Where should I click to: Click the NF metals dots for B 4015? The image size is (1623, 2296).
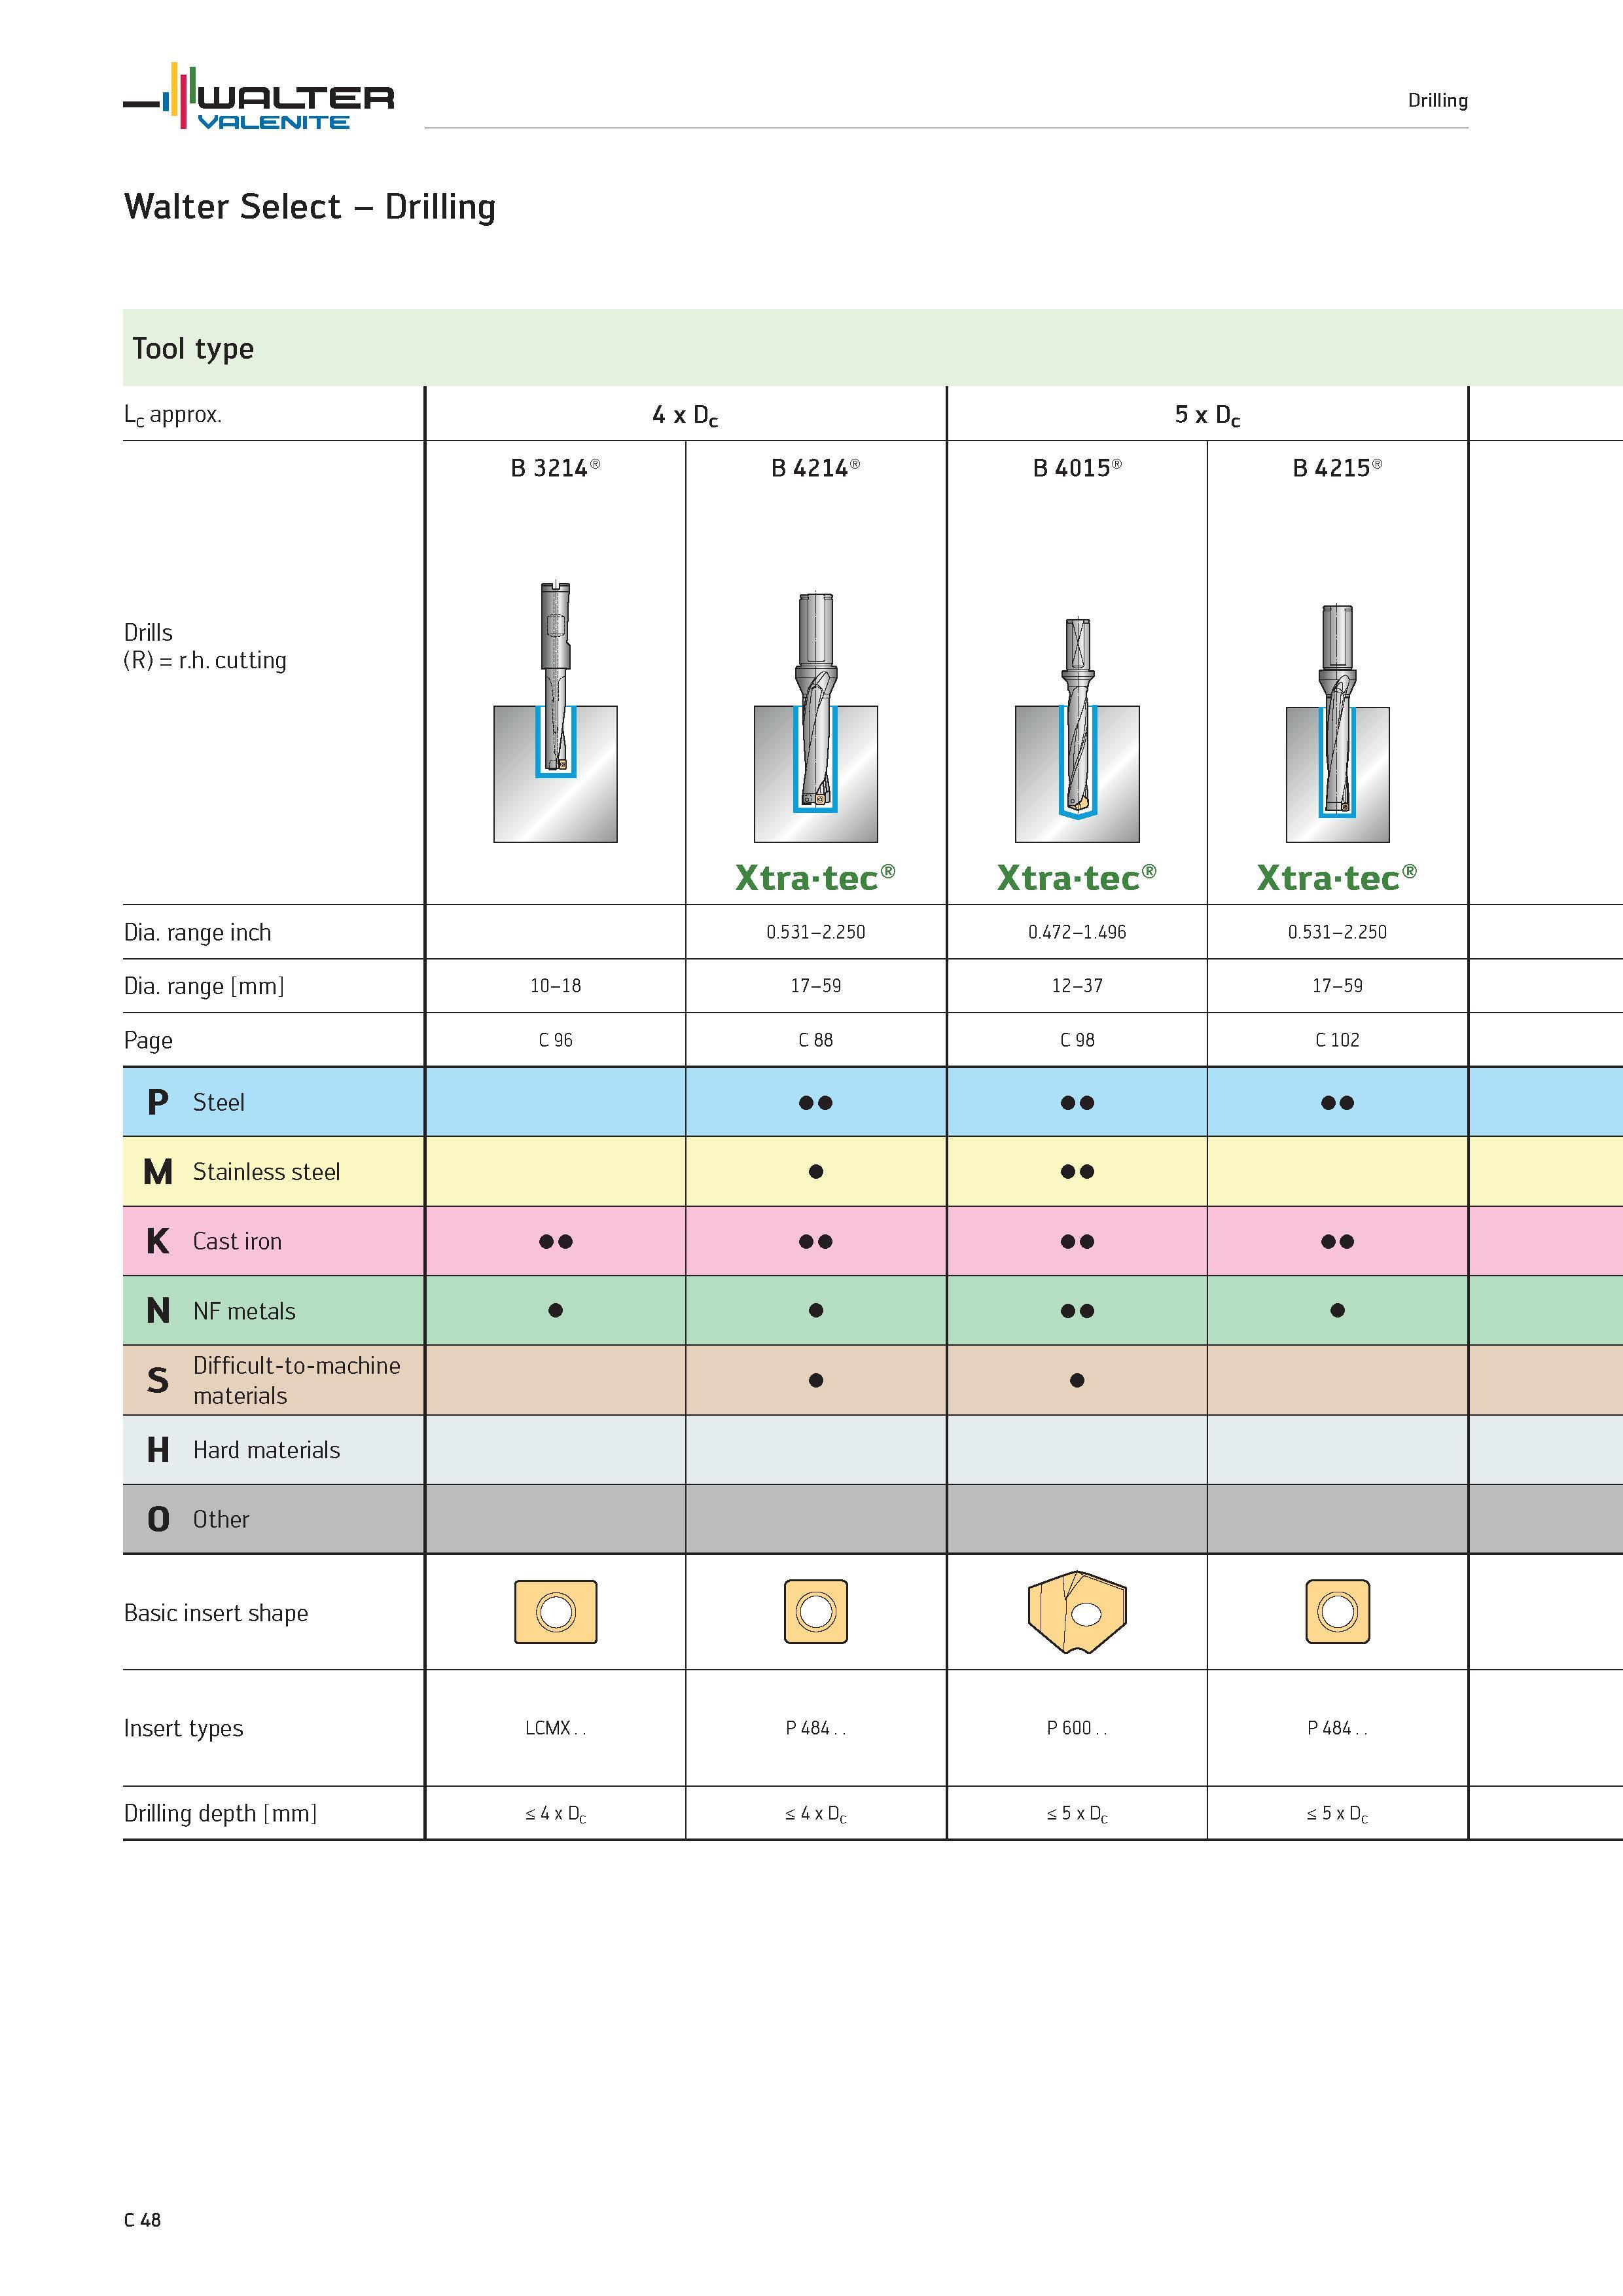pyautogui.click(x=1077, y=1310)
